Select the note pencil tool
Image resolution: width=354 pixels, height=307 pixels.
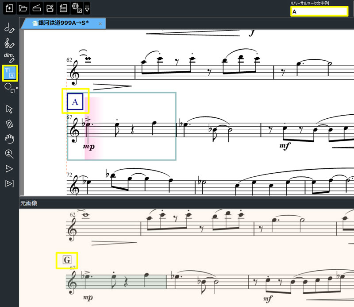(x=9, y=28)
